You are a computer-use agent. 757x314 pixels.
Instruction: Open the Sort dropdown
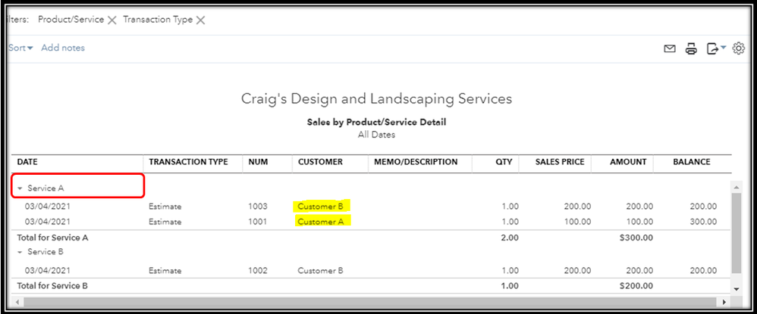click(20, 48)
